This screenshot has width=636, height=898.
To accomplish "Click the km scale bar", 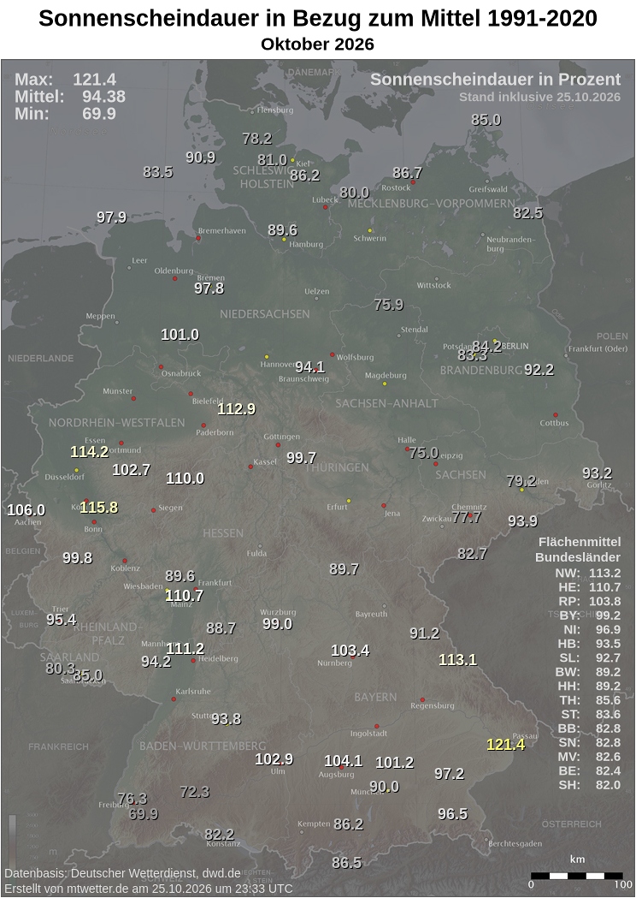I will [576, 876].
